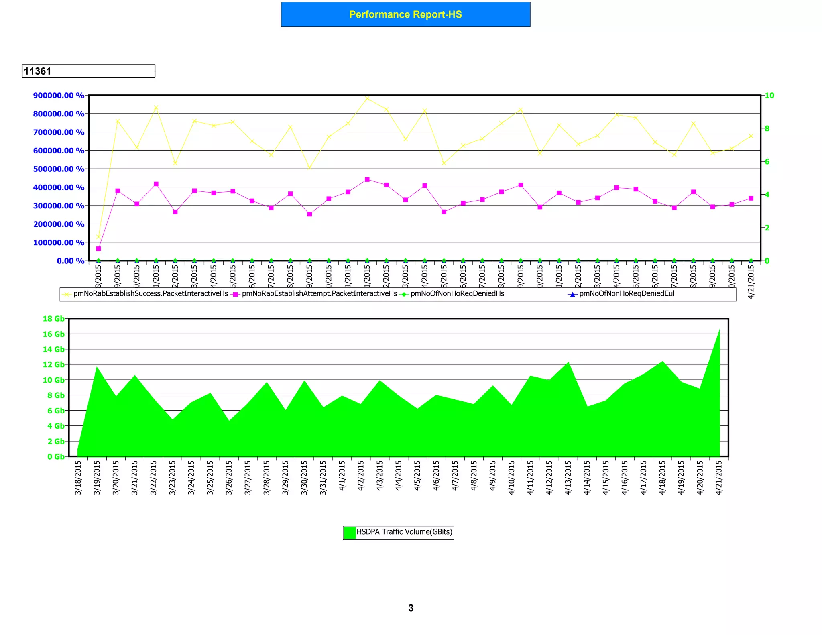
Task: Click the 4/21/2015 date on lower chart
Action: click(719, 477)
